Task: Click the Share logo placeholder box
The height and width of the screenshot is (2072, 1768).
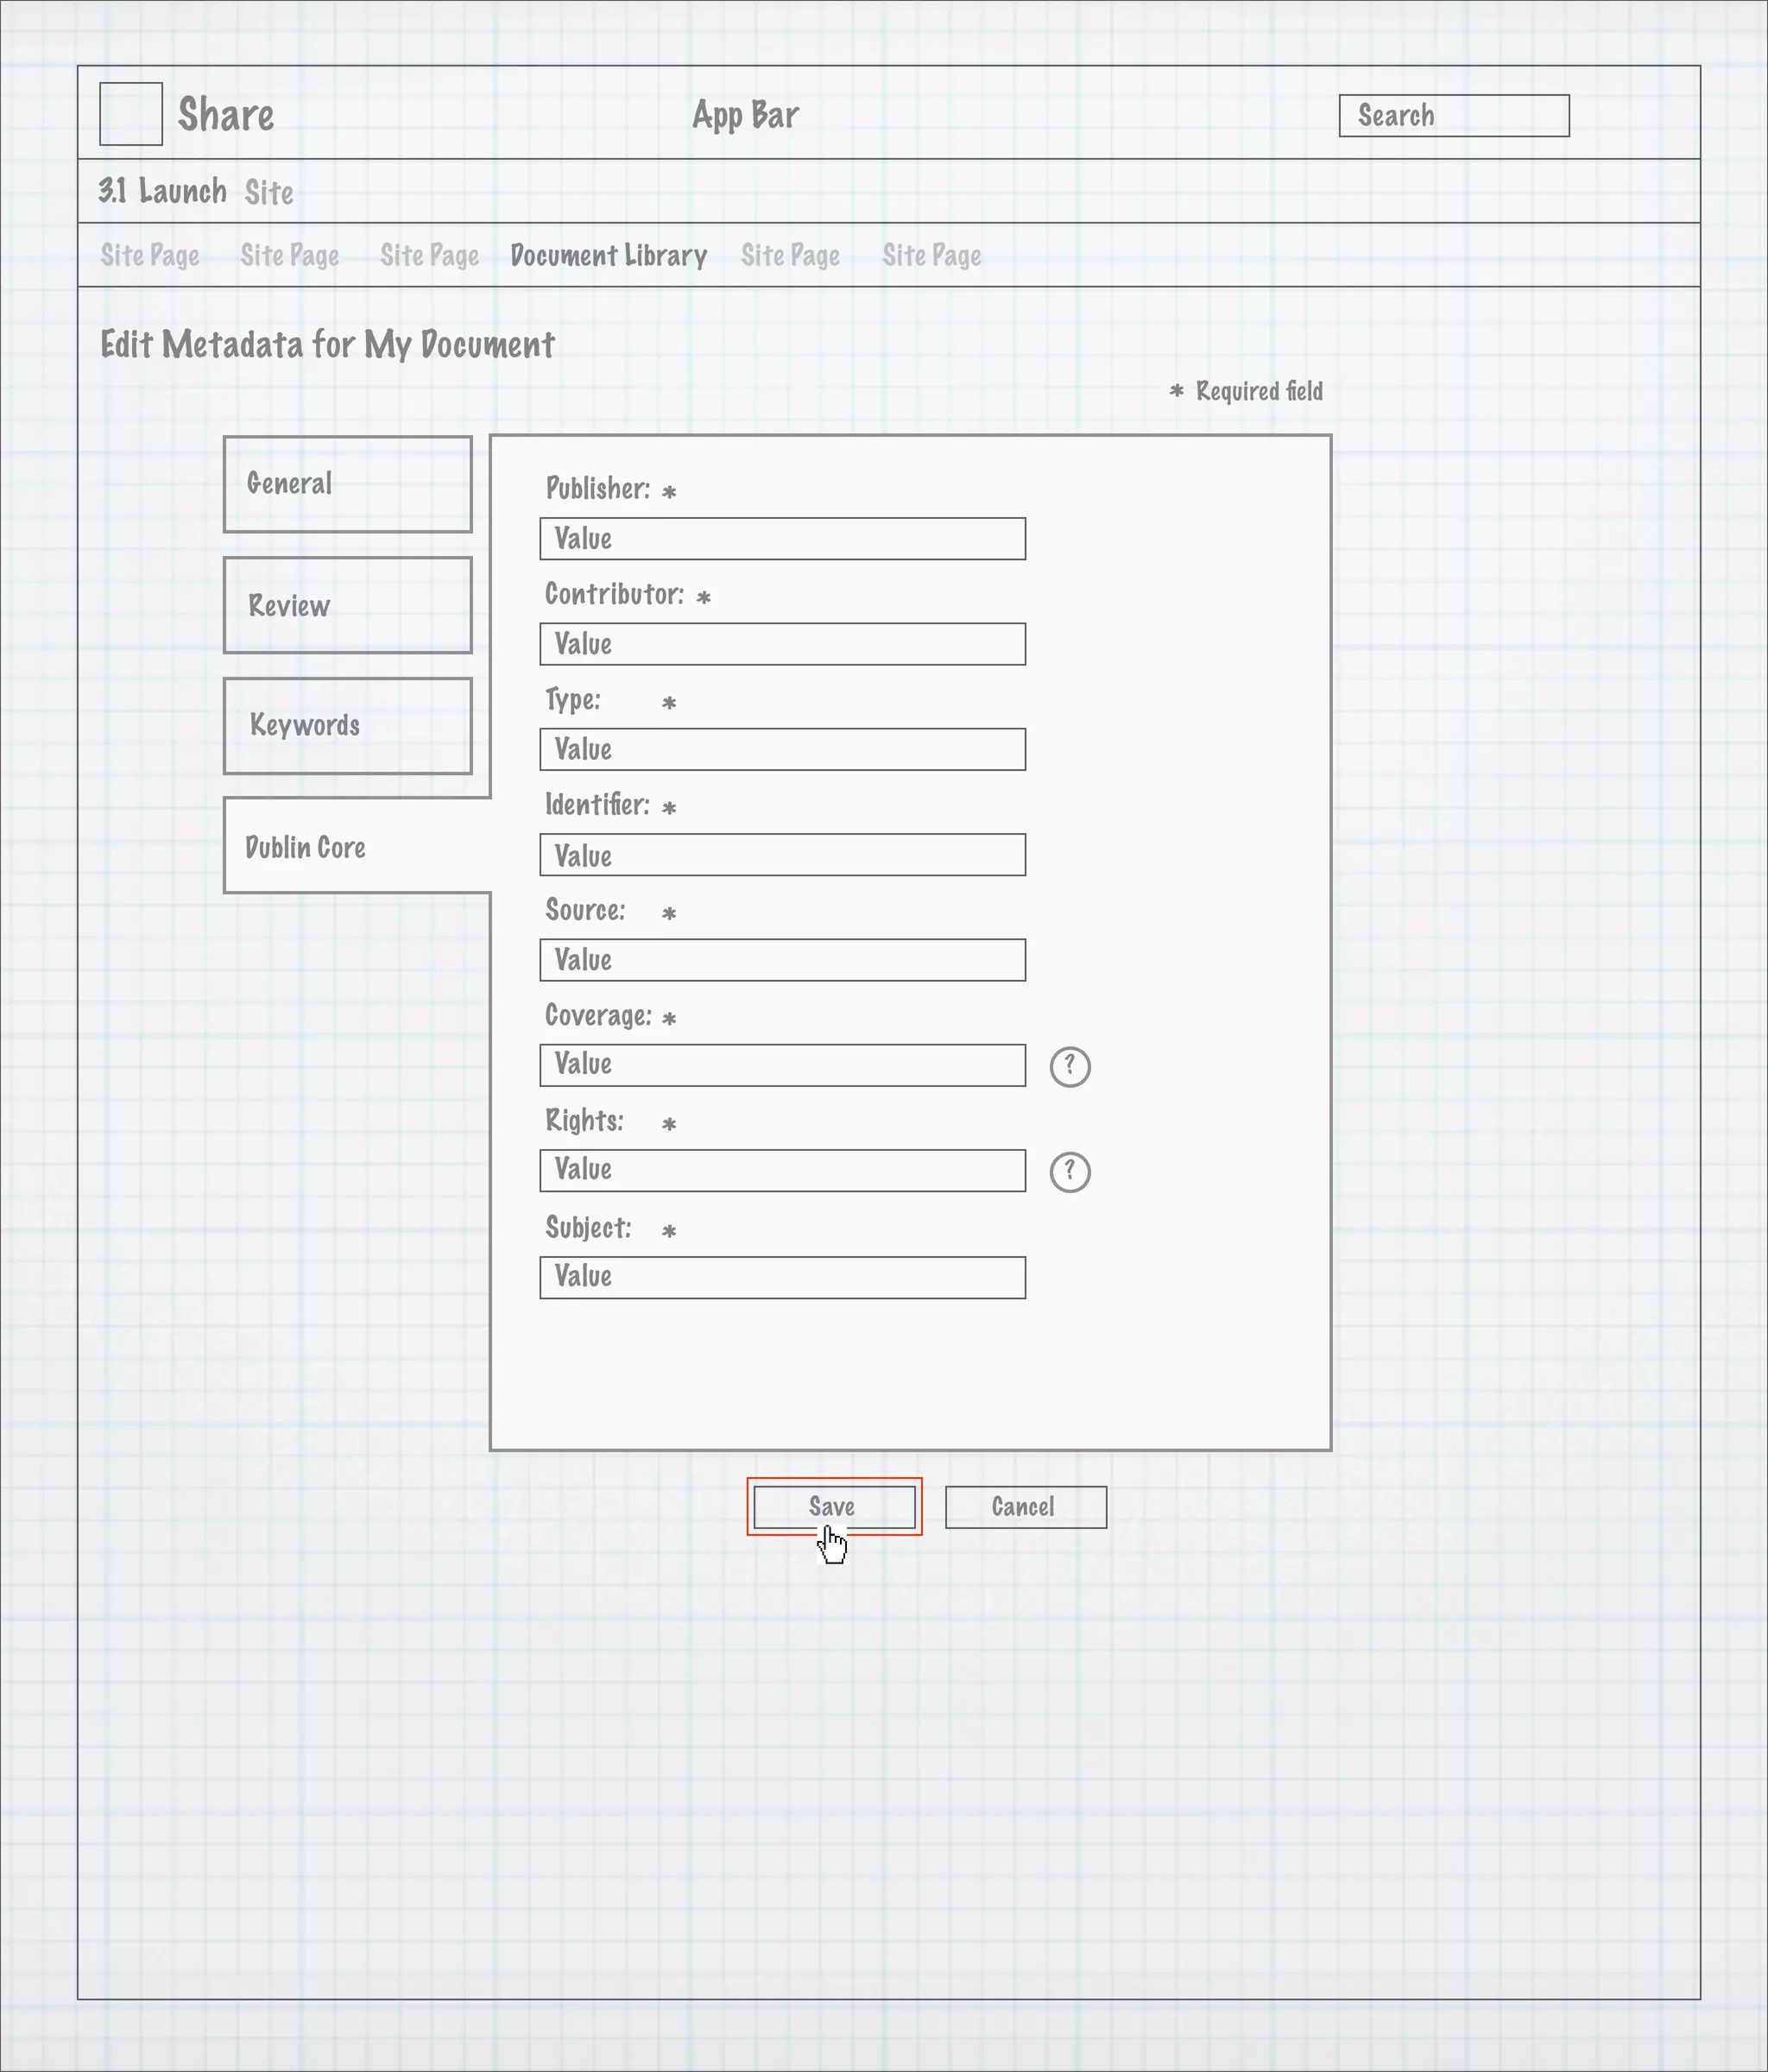Action: (x=131, y=114)
